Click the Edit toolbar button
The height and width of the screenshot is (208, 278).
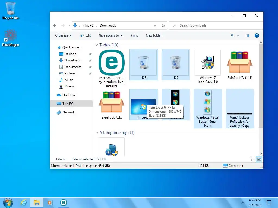pyautogui.click(x=85, y=35)
